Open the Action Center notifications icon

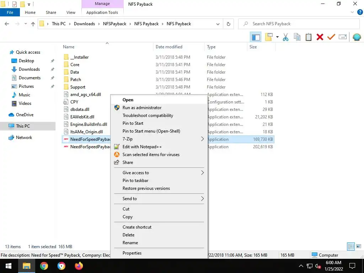click(352, 266)
